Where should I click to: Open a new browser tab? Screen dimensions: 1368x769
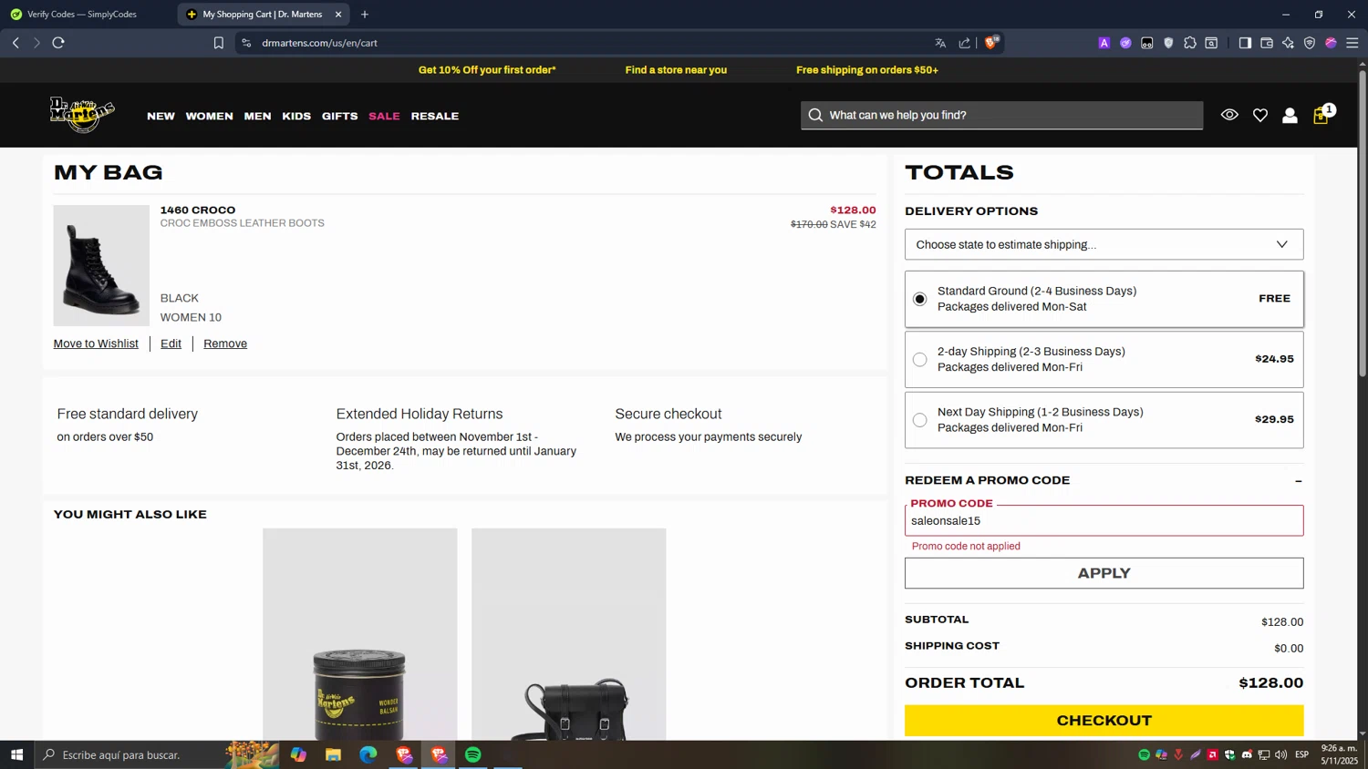365,15
